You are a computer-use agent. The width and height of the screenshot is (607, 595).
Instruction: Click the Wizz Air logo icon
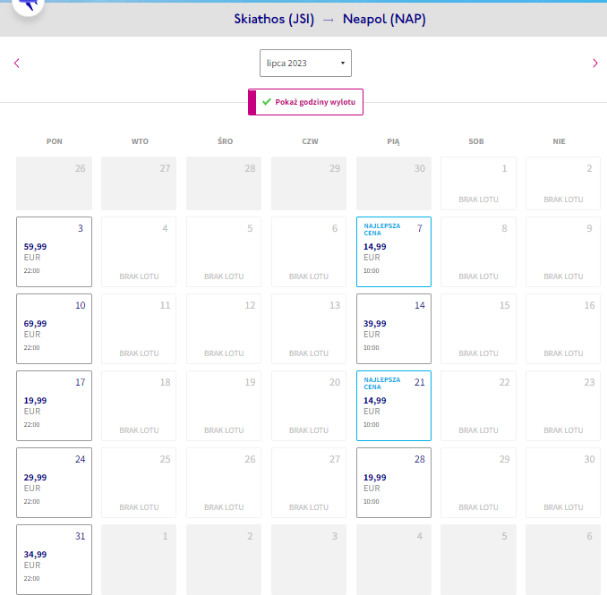coord(29,5)
